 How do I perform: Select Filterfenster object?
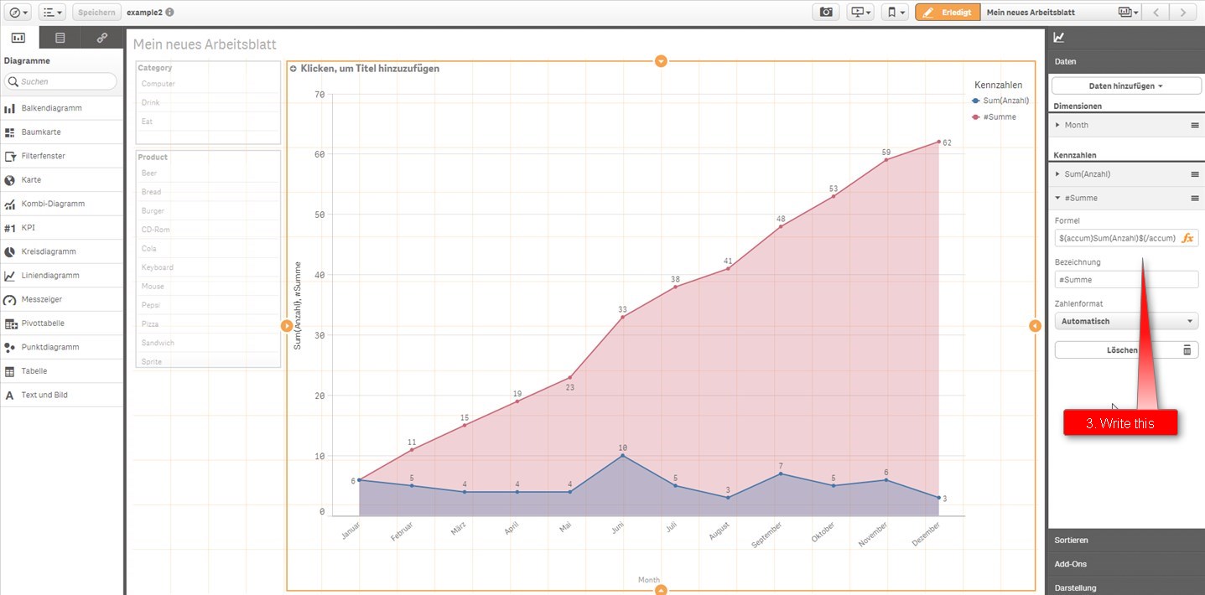[x=61, y=156]
